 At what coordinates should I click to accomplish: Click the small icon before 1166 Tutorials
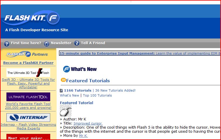pos(61,91)
